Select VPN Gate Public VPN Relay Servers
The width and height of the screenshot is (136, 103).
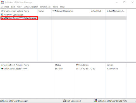point(20,18)
